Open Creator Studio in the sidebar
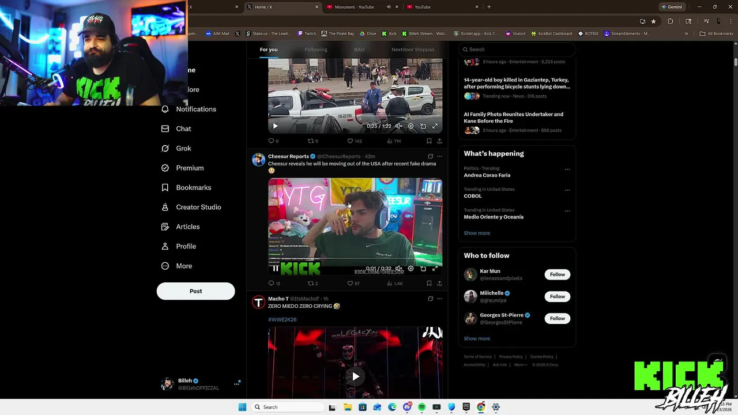 point(191,207)
